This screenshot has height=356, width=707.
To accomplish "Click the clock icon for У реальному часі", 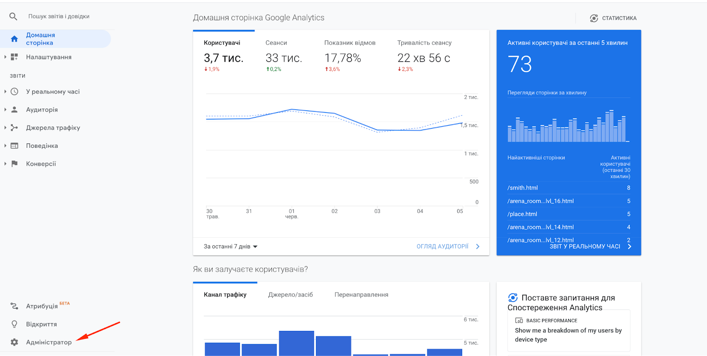I will coord(14,92).
